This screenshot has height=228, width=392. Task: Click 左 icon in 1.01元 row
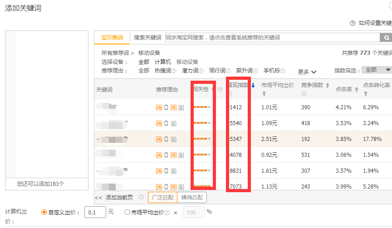point(181,107)
